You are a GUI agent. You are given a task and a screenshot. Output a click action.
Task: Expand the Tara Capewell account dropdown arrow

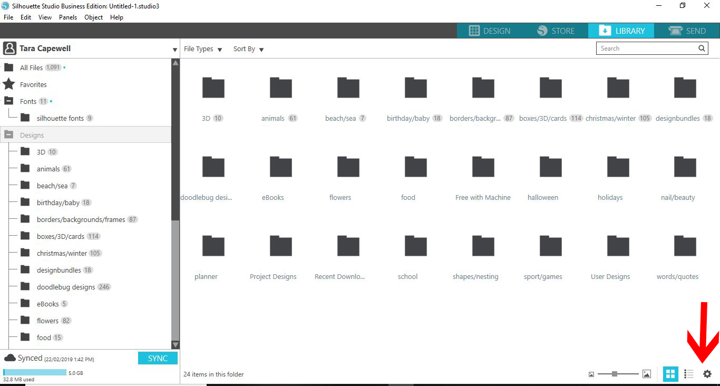(175, 50)
